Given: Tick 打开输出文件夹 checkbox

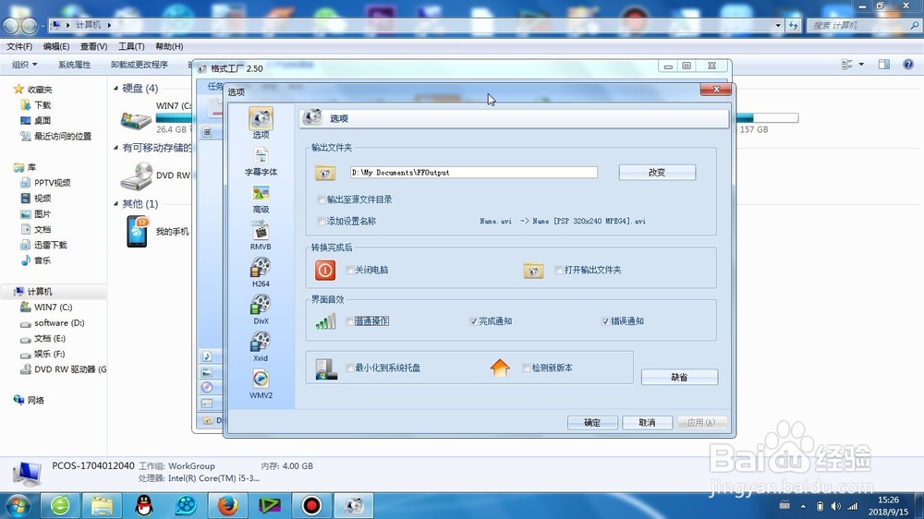Looking at the screenshot, I should 559,271.
